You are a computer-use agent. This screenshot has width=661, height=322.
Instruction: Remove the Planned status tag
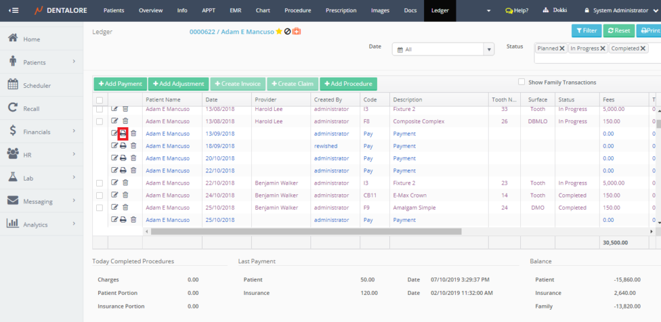tap(562, 48)
